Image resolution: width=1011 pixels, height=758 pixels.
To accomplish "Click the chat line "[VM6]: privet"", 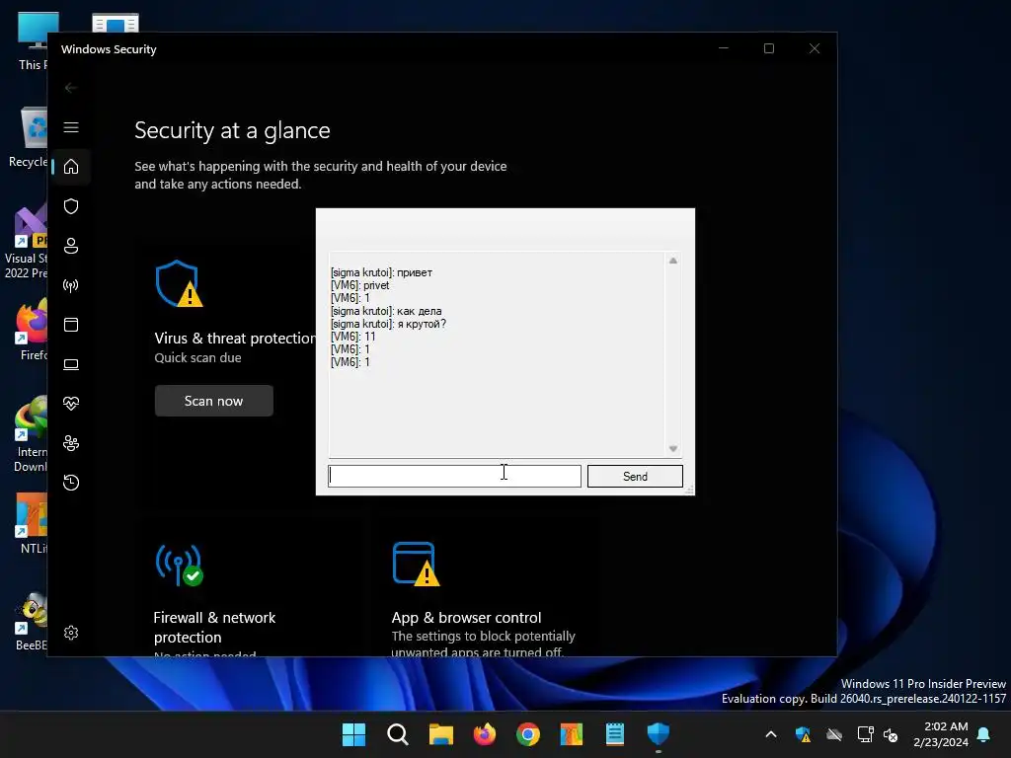I will click(x=359, y=285).
